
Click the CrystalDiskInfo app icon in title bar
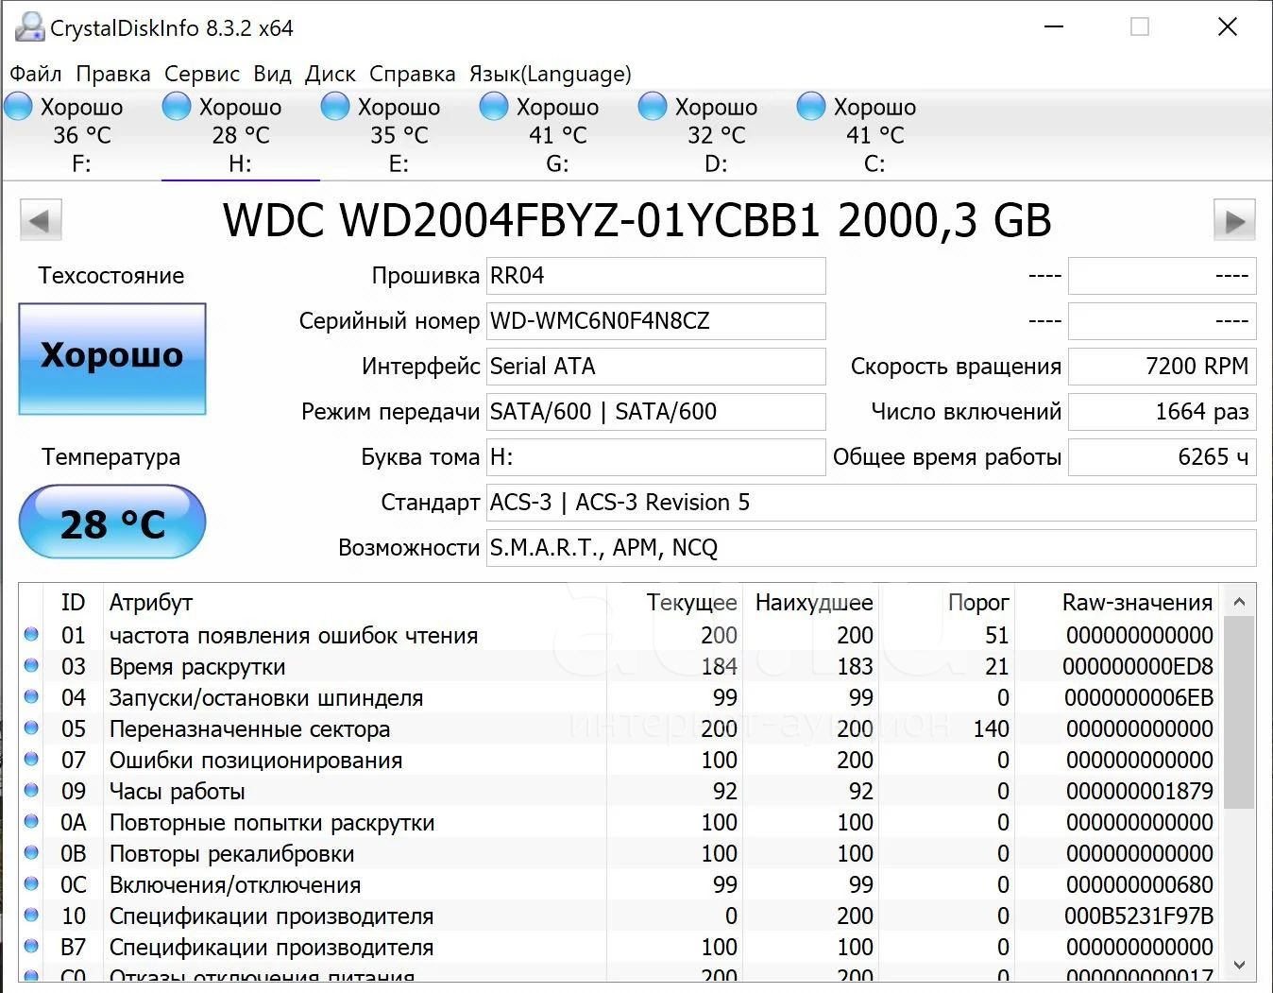point(29,26)
